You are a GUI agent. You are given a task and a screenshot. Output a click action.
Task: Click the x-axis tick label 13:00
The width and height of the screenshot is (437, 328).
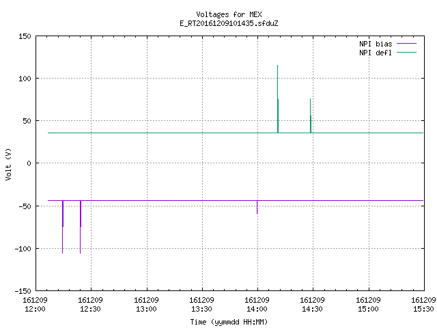click(146, 309)
